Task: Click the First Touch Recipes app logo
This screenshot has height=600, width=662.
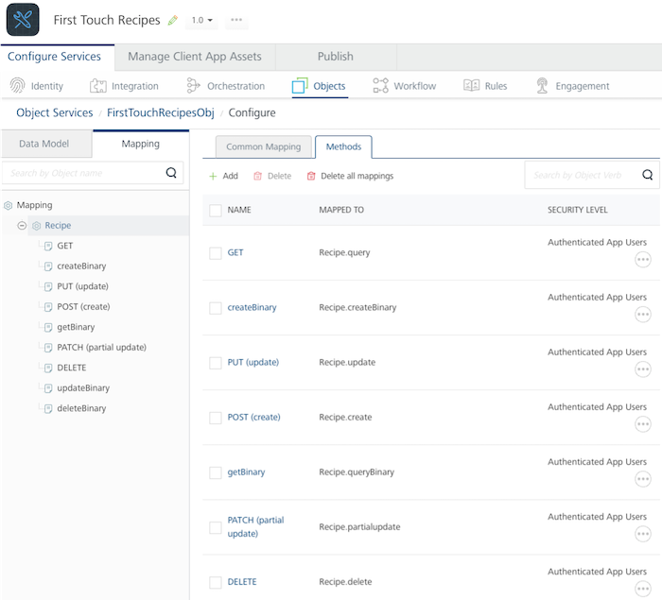Action: point(23,20)
